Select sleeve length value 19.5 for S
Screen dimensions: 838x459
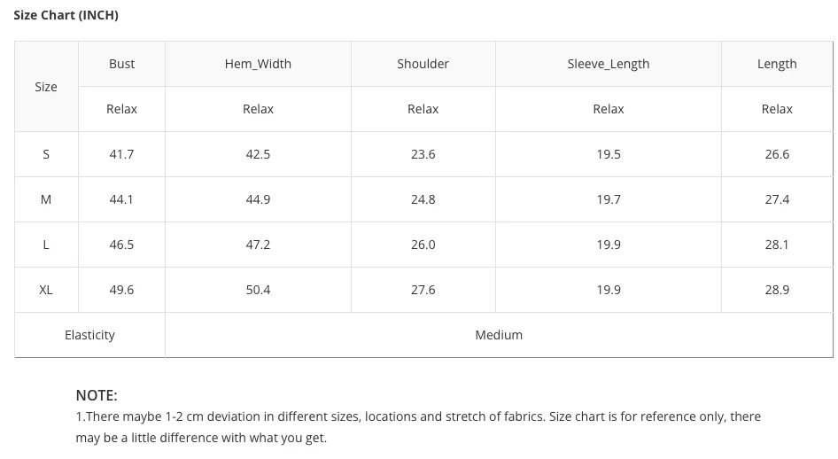609,154
